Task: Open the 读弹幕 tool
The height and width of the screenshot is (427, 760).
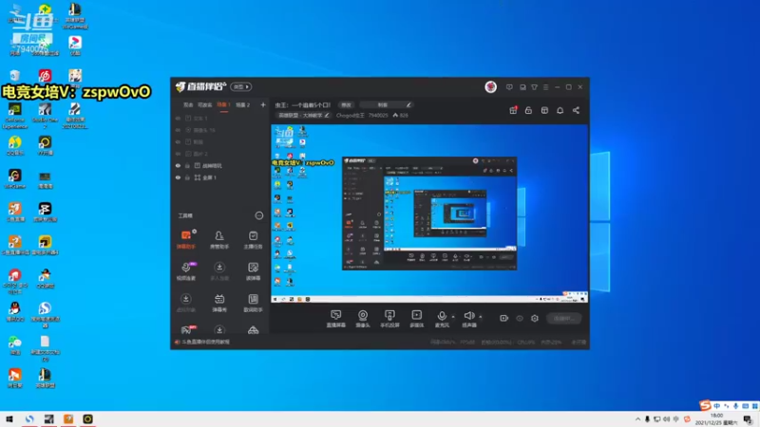Action: coord(253,271)
